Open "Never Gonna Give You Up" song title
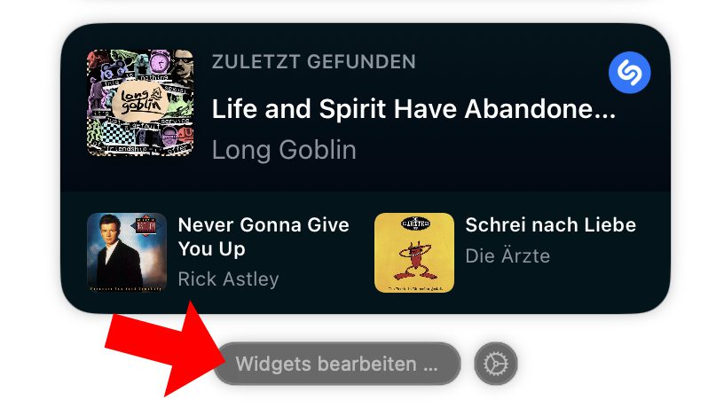 pyautogui.click(x=264, y=237)
